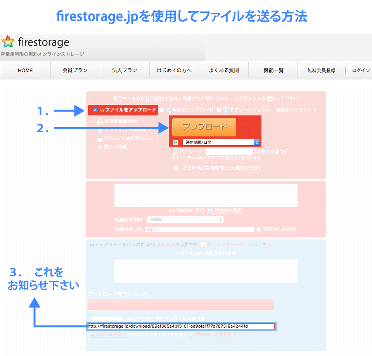Image resolution: width=372 pixels, height=356 pixels.
Task: Click the text セキュリティの為パスワードの設定をお勧めします
Action: [216, 158]
